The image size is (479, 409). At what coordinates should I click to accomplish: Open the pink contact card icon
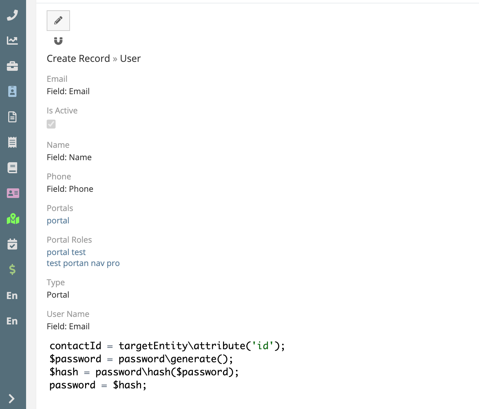pos(13,193)
